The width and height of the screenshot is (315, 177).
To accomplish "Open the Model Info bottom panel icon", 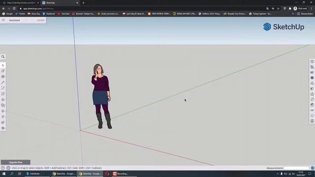I will click(x=312, y=121).
